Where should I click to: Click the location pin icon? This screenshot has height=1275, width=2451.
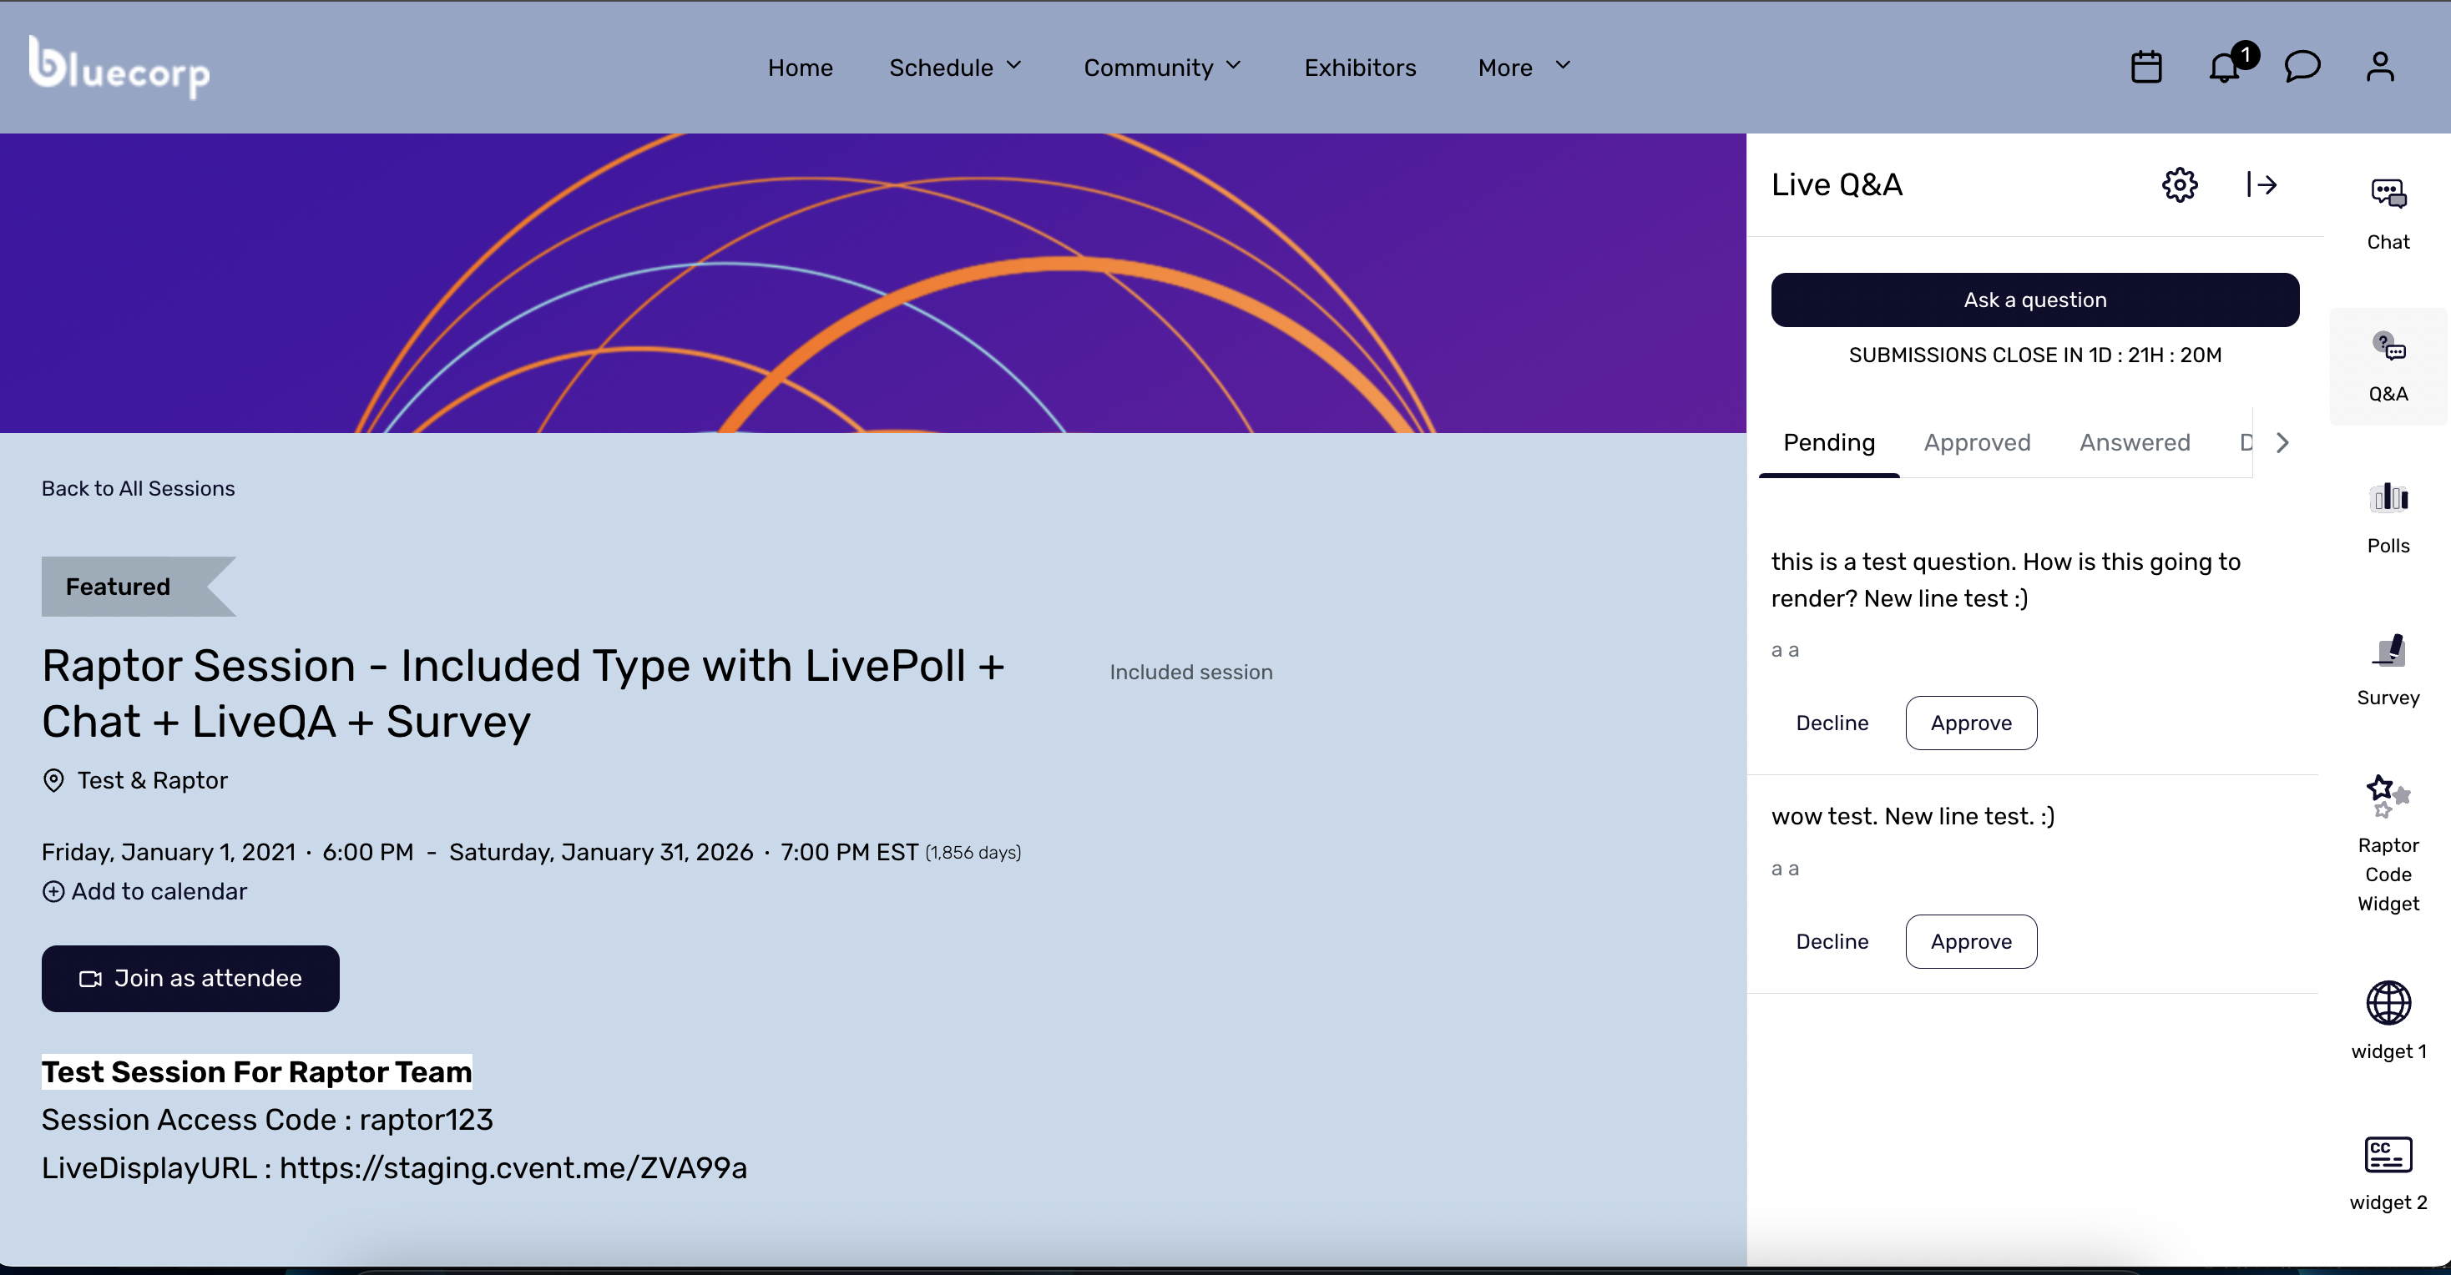(x=54, y=780)
